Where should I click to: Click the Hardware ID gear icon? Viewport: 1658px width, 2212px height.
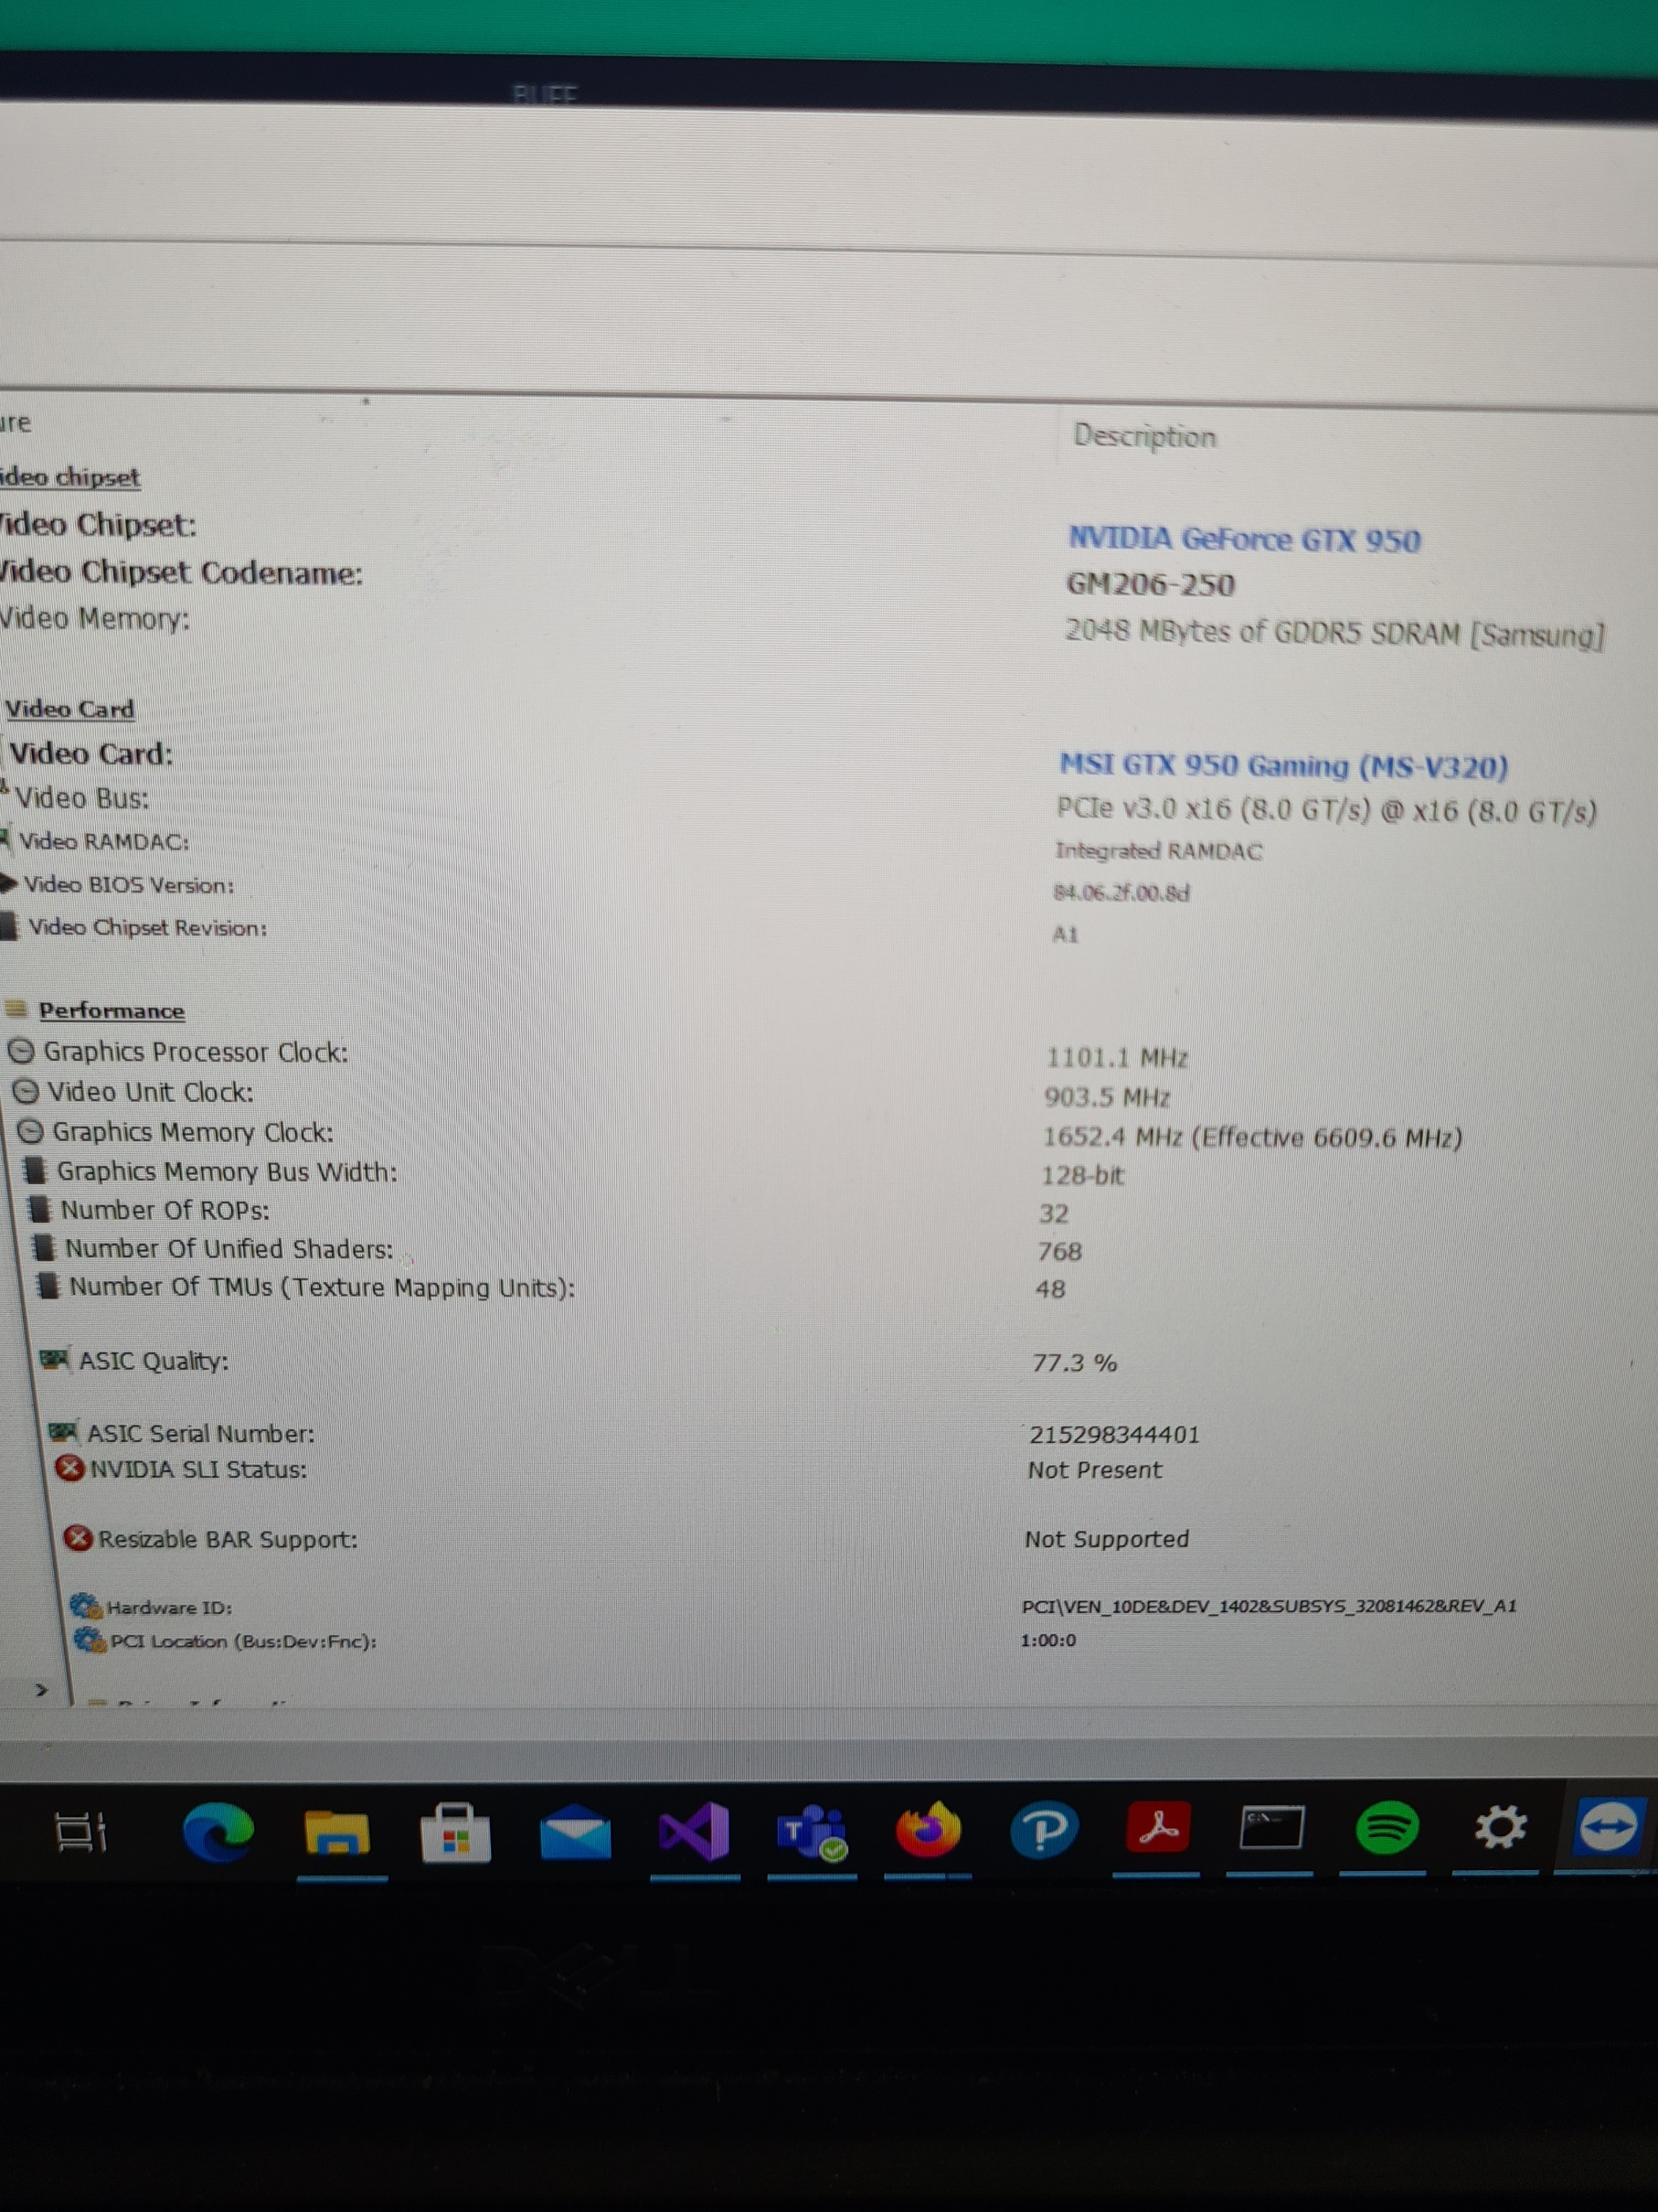coord(86,1606)
